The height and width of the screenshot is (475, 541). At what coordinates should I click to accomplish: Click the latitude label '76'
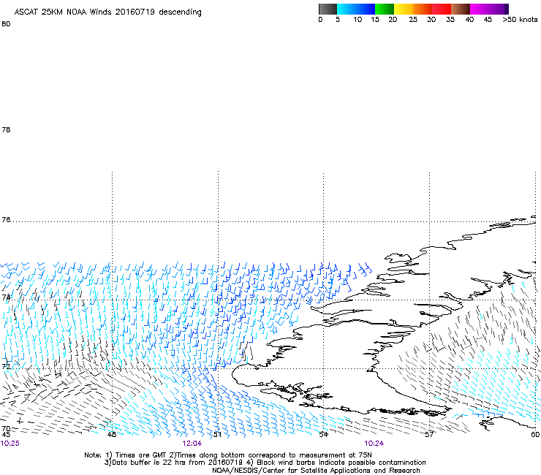[6, 220]
